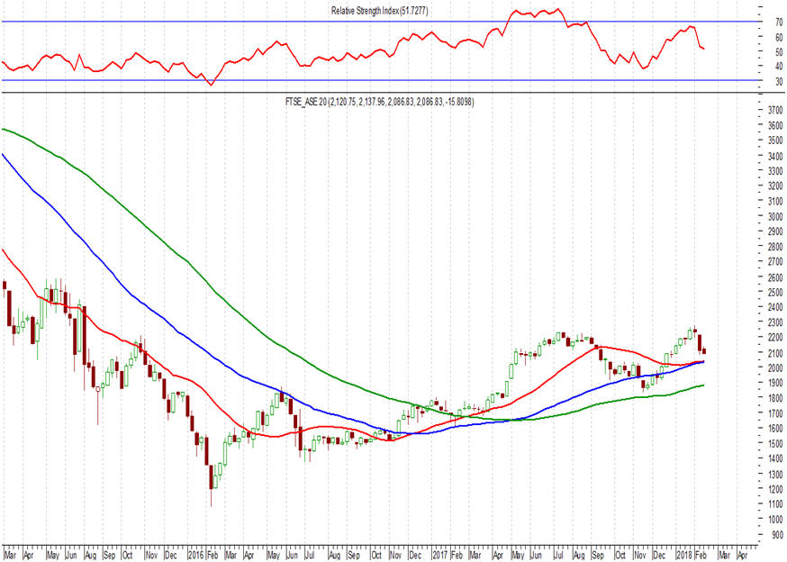Click the 2400 price axis label
Viewport: 787px width, 562px height.
[x=775, y=307]
